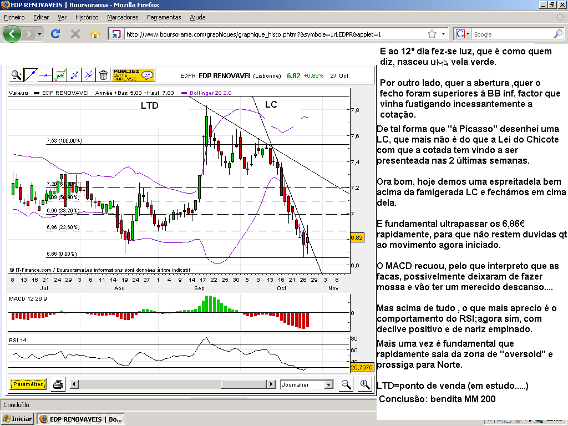Viewport: 568px width, 426px height.
Task: Open the Ver menu
Action: (62, 17)
